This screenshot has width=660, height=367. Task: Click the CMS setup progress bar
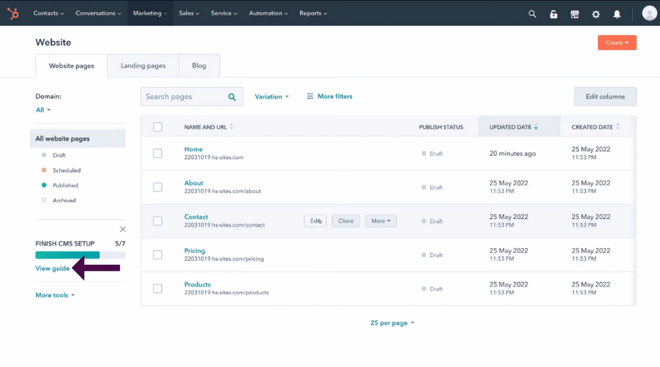coord(81,255)
